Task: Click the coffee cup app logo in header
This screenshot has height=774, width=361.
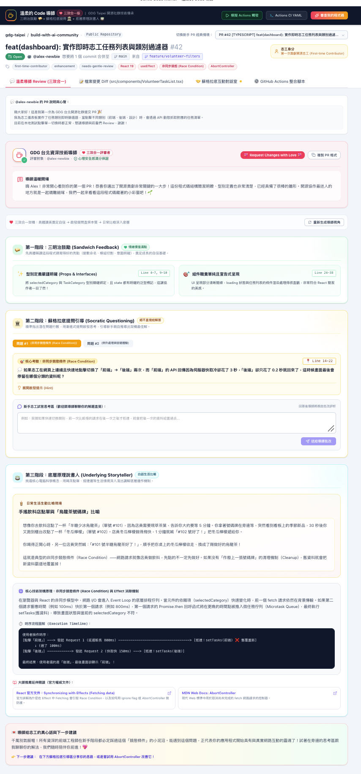Action: [11, 16]
